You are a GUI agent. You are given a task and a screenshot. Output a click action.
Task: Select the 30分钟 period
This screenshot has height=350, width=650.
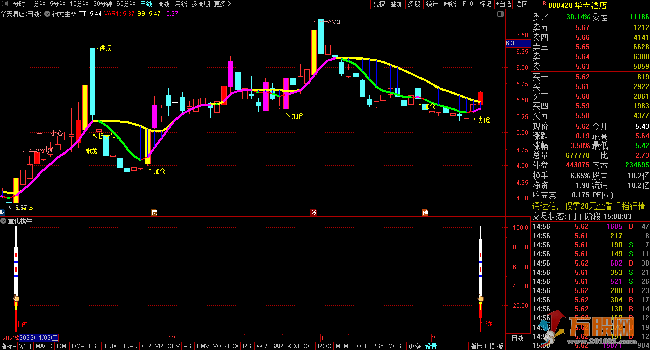point(102,4)
